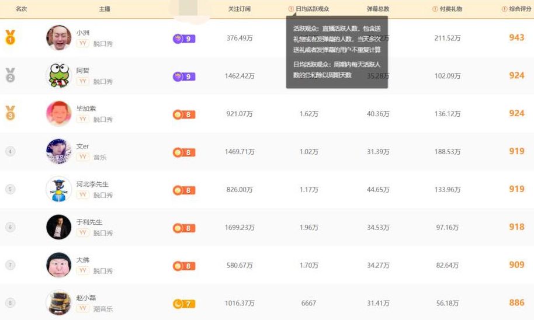
Task: Click the info icon beside 付费礼物
Action: (x=435, y=9)
